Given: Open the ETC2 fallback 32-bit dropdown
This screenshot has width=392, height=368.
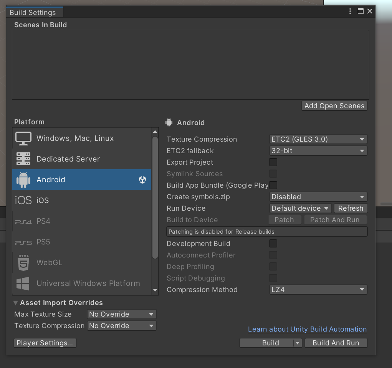Looking at the screenshot, I should tap(318, 151).
